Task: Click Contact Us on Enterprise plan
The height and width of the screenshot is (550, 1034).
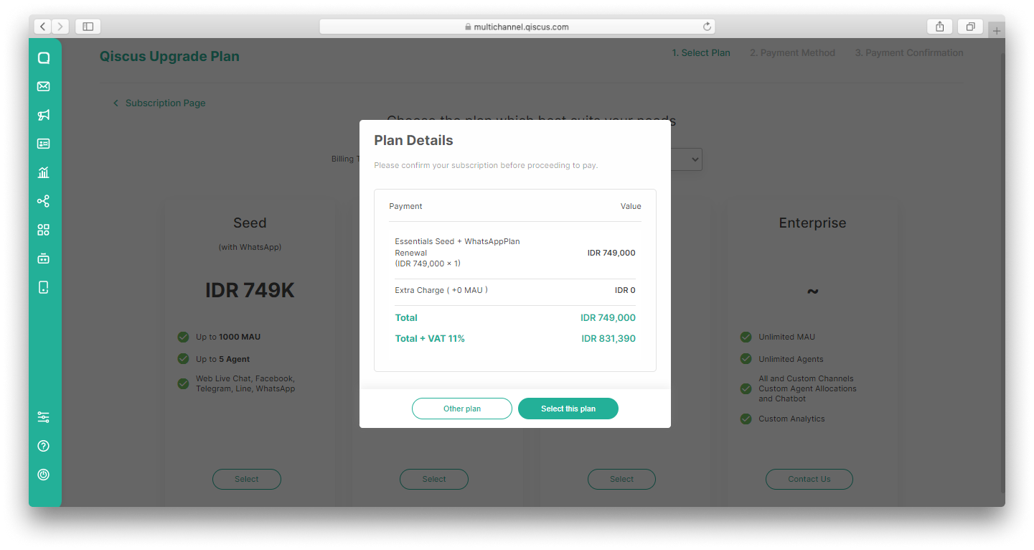Action: [x=809, y=479]
